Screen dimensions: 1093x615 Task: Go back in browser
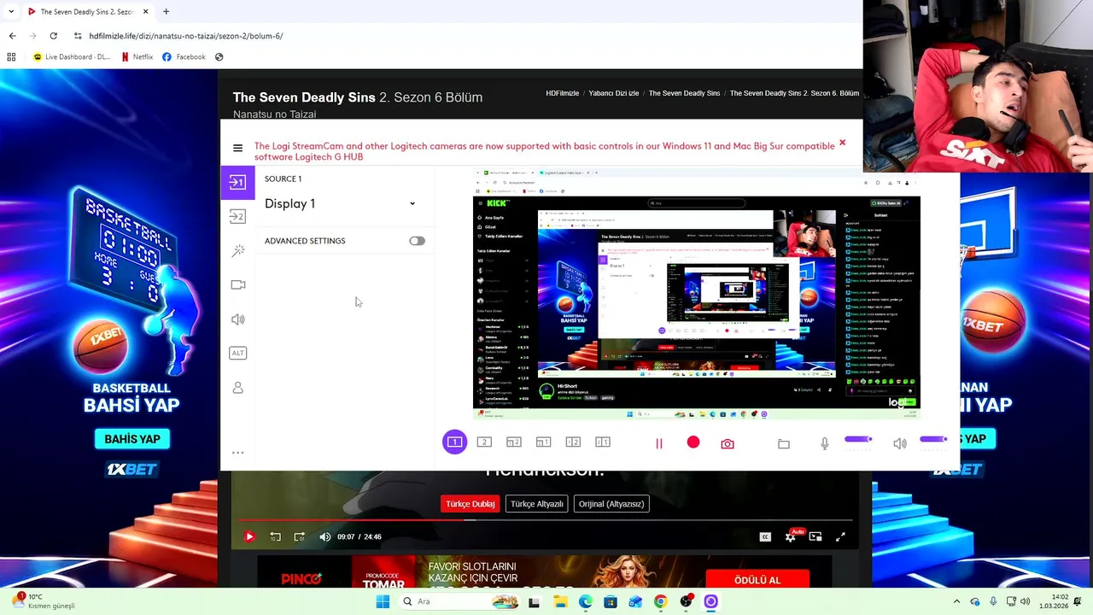(x=12, y=36)
